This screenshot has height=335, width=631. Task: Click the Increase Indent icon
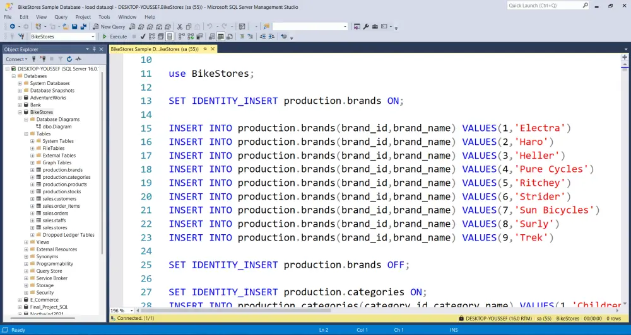tap(271, 37)
